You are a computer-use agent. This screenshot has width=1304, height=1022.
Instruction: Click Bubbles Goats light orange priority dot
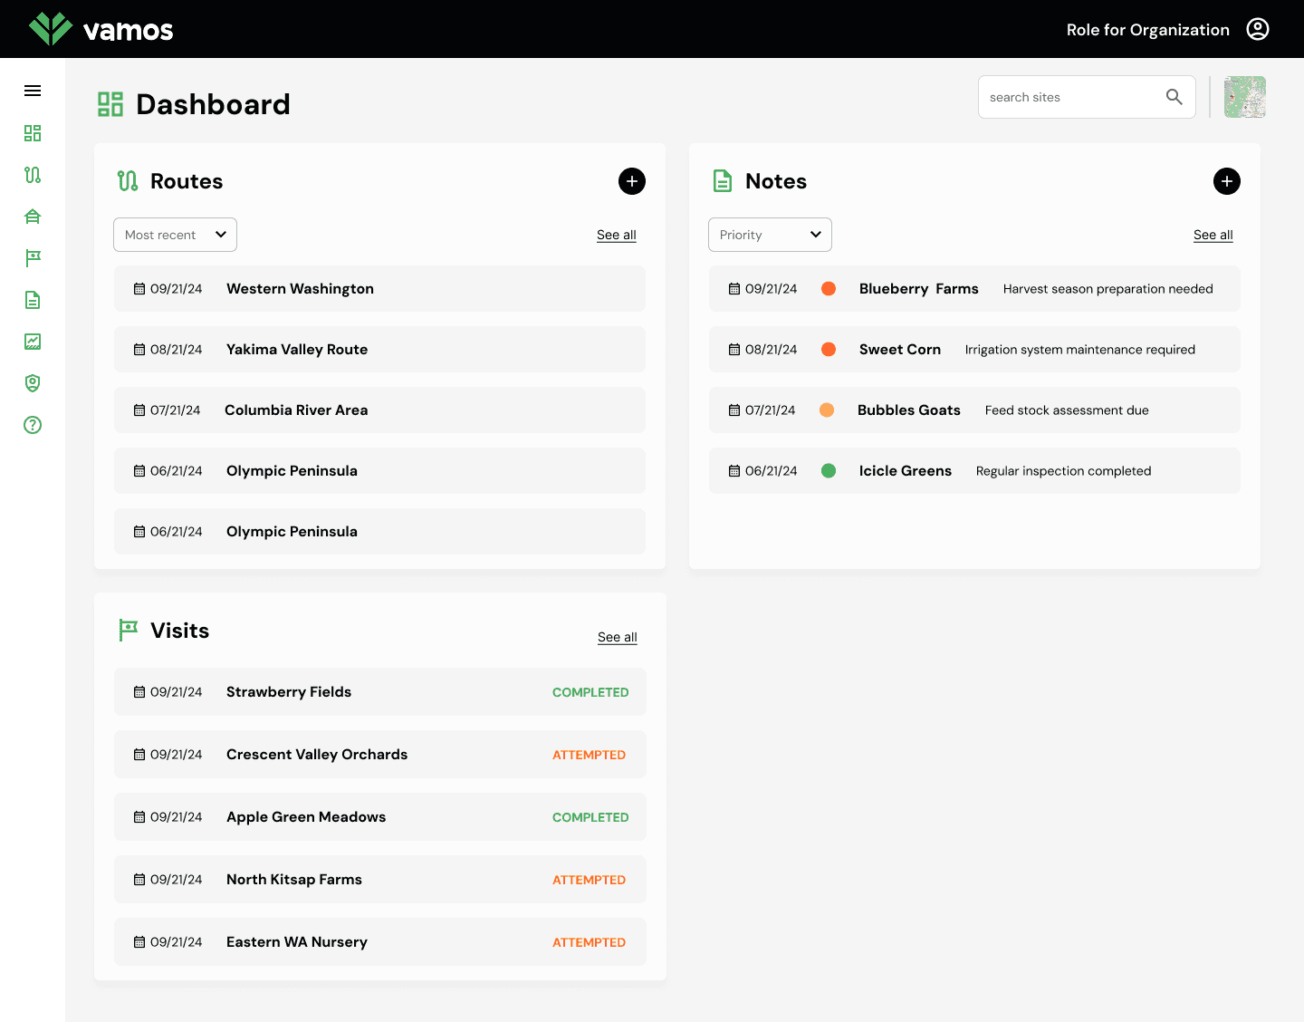827,410
